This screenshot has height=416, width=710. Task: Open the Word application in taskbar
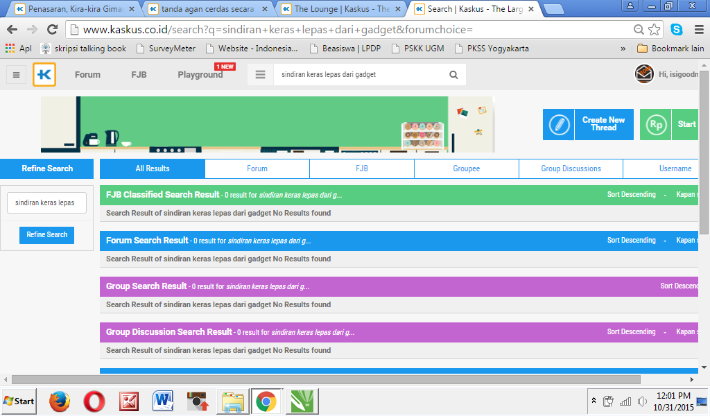click(x=164, y=401)
